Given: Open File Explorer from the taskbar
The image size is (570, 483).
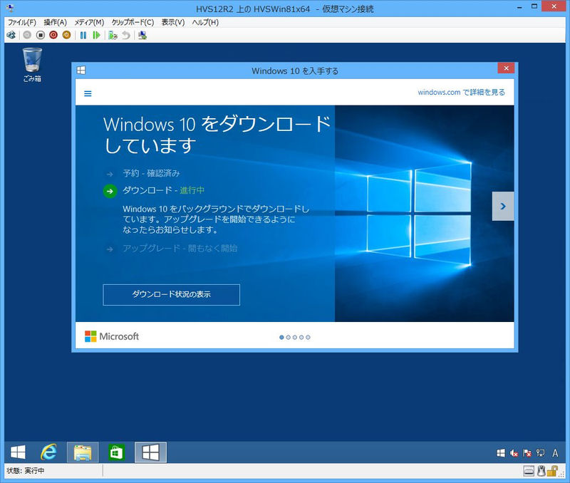Looking at the screenshot, I should click(x=83, y=452).
